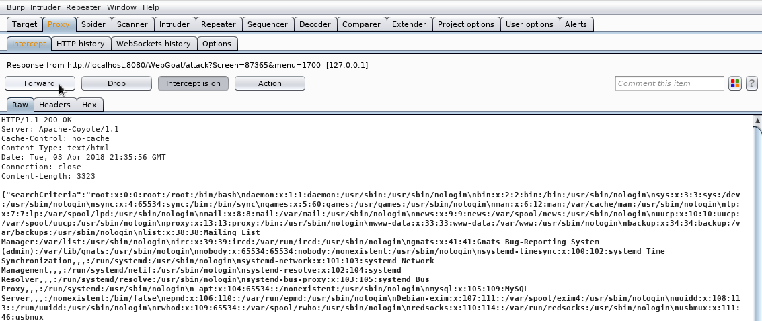Open the Help menu
Viewport: 762px width, 321px height.
pyautogui.click(x=151, y=7)
